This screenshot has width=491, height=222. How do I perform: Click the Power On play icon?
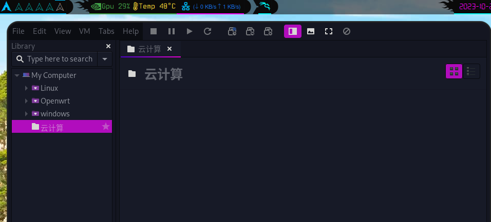click(190, 31)
